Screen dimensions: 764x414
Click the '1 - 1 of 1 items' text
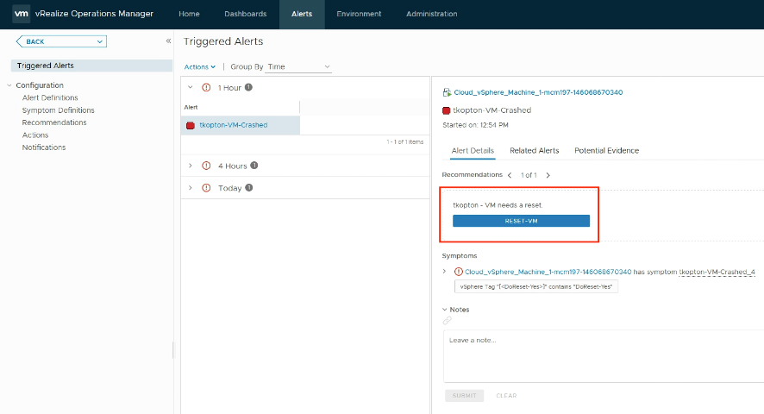click(405, 142)
